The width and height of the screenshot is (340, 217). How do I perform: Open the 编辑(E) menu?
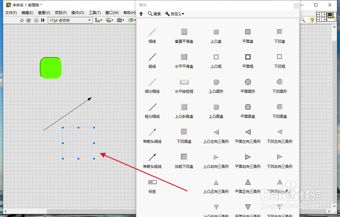pyautogui.click(x=27, y=13)
